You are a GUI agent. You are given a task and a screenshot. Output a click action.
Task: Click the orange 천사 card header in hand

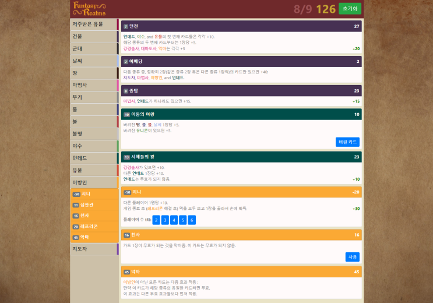point(241,235)
